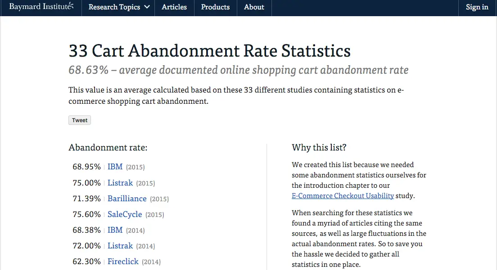Screen dimensions: 497x270
Task: Open the Articles menu item
Action: click(174, 7)
